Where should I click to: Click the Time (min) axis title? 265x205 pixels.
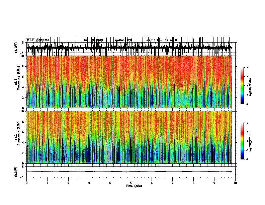click(x=134, y=186)
